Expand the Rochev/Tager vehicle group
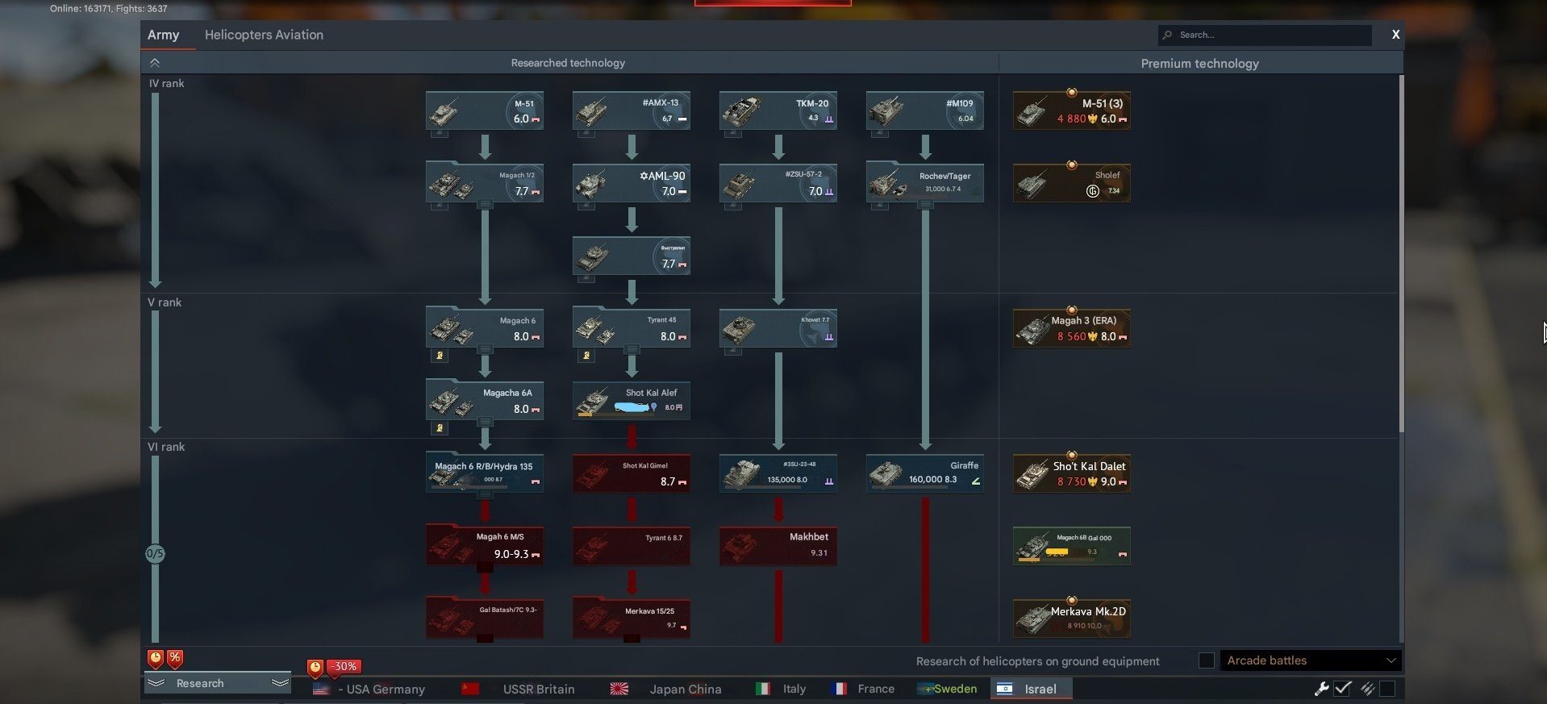Image resolution: width=1547 pixels, height=704 pixels. [x=925, y=205]
